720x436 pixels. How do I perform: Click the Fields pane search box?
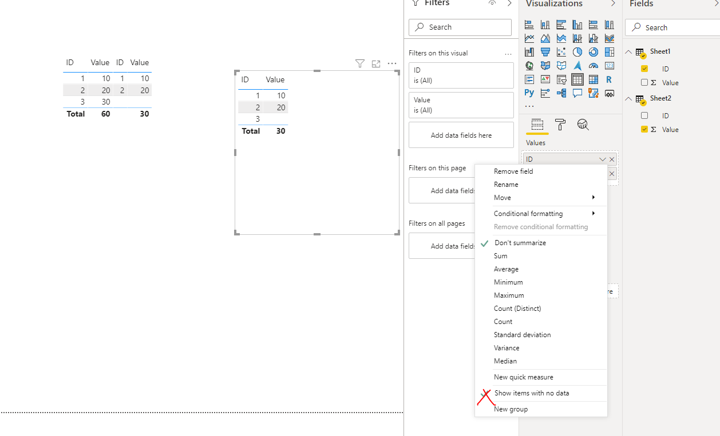672,27
